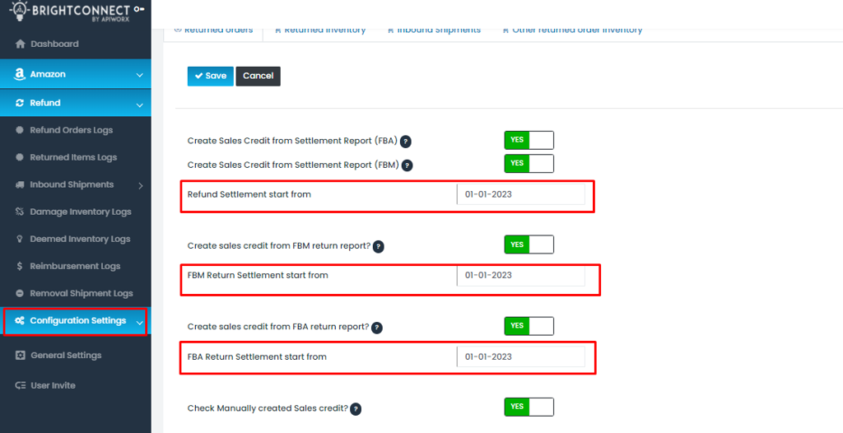Click the Configuration Settings gears icon
843x433 pixels.
pyautogui.click(x=20, y=320)
